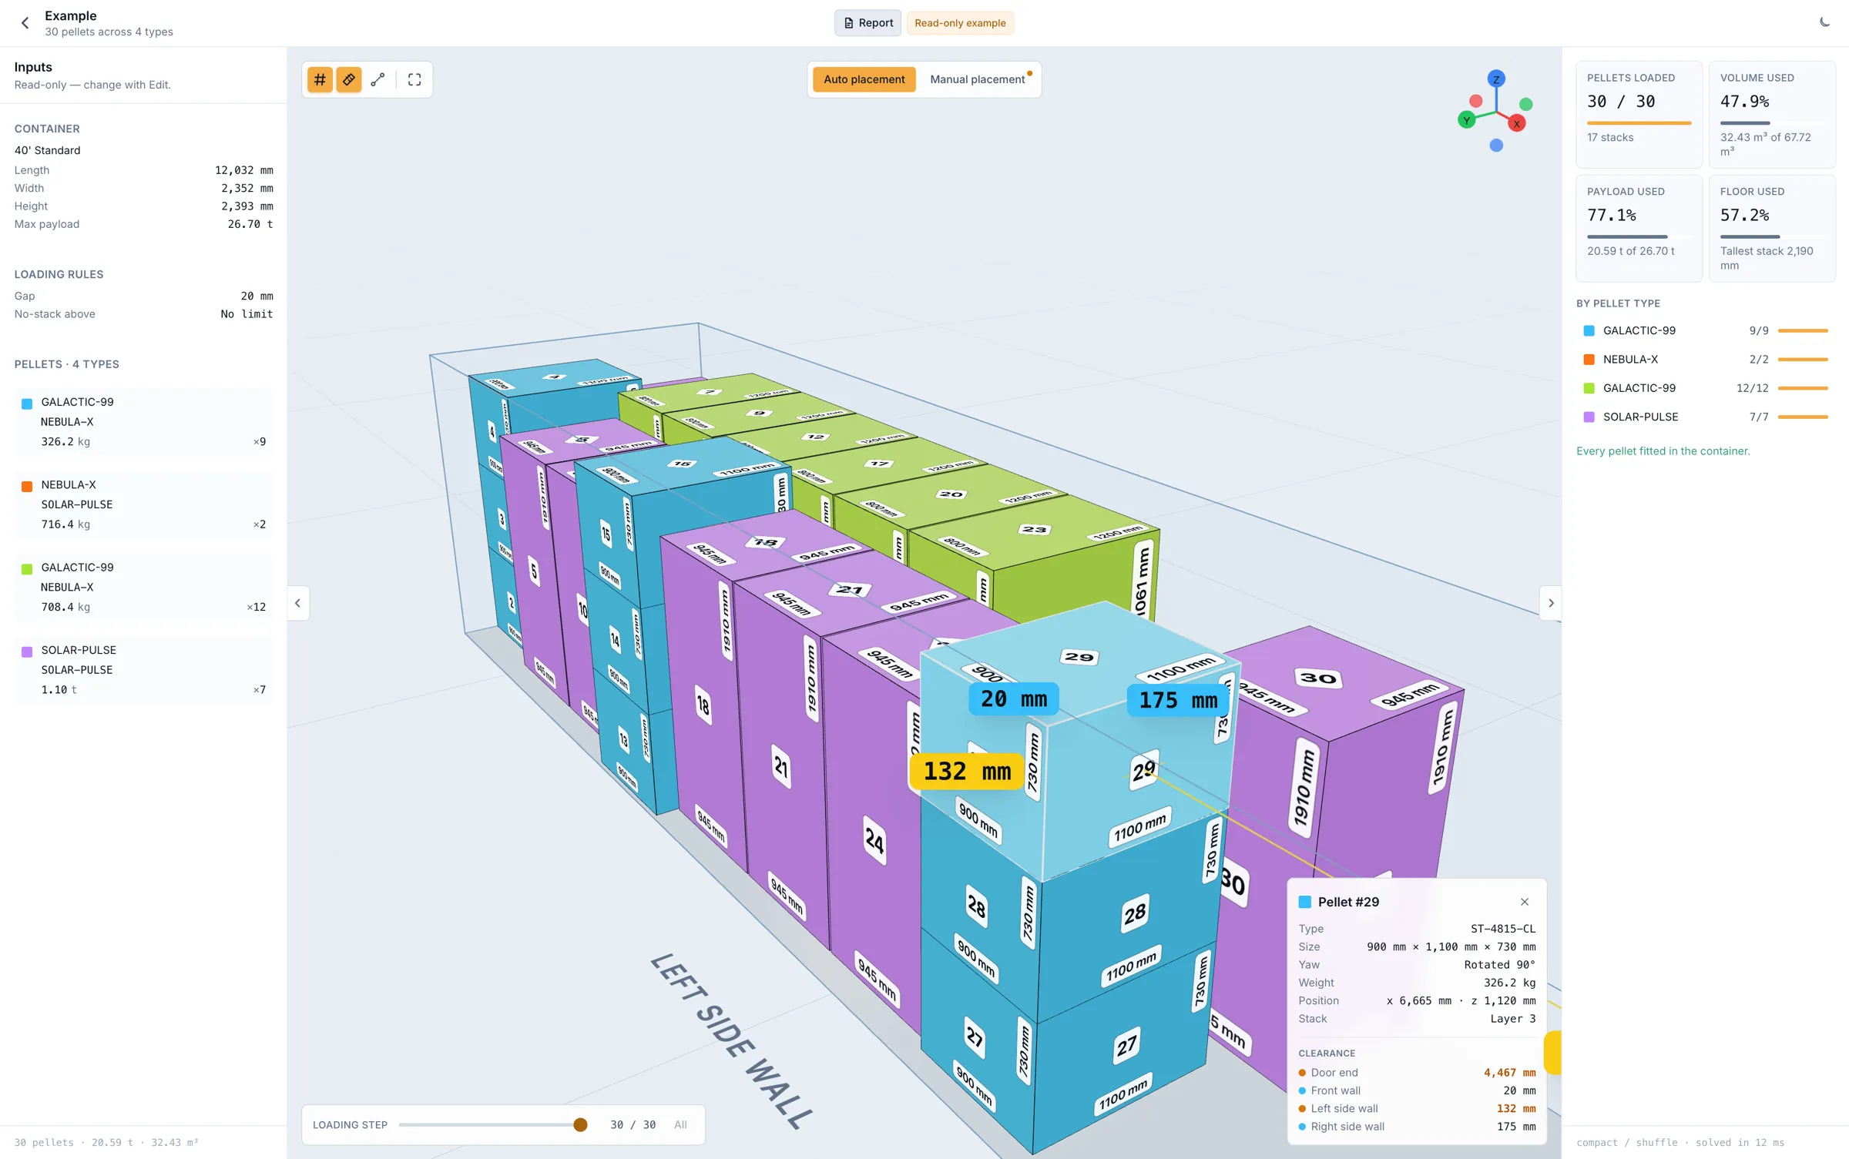This screenshot has width=1849, height=1159.
Task: Go back using the arrow beside Example
Action: [x=25, y=23]
